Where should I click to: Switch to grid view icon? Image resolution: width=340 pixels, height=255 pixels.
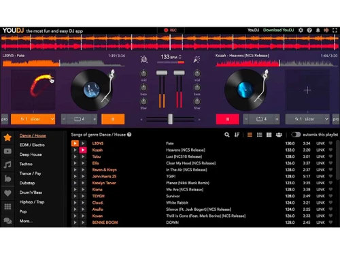click(x=269, y=135)
